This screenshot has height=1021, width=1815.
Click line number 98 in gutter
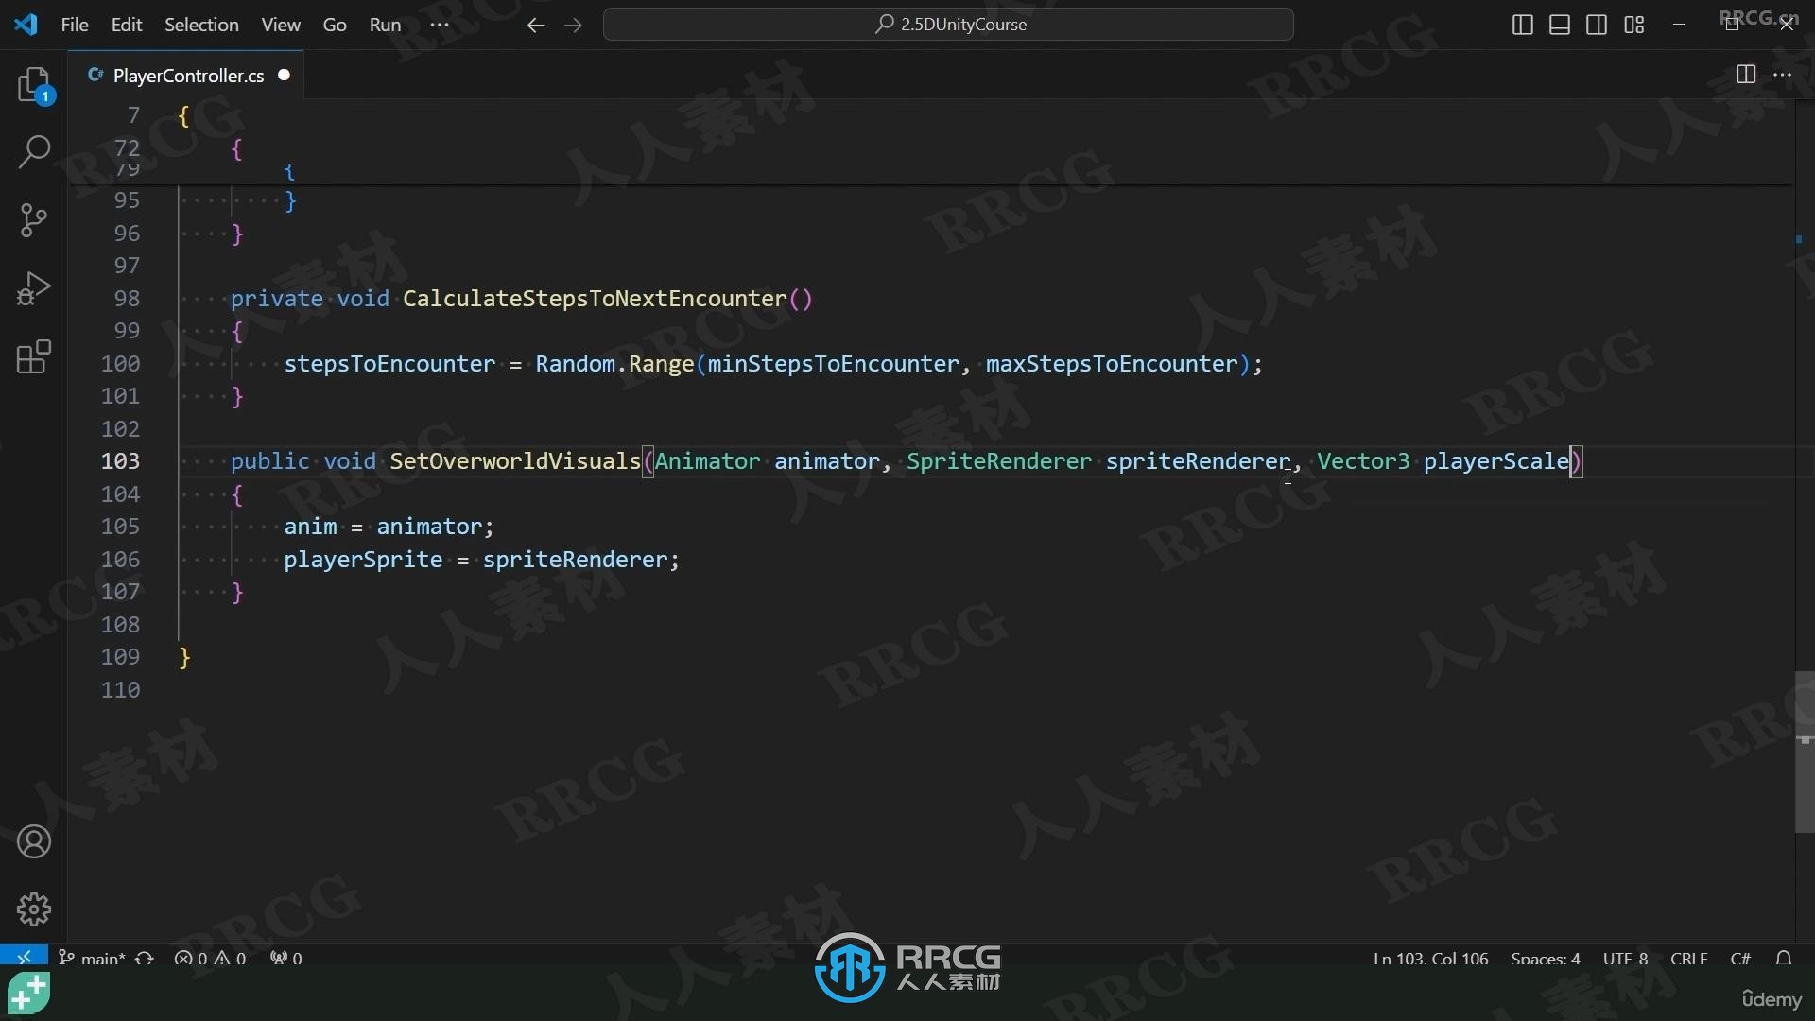(x=127, y=299)
